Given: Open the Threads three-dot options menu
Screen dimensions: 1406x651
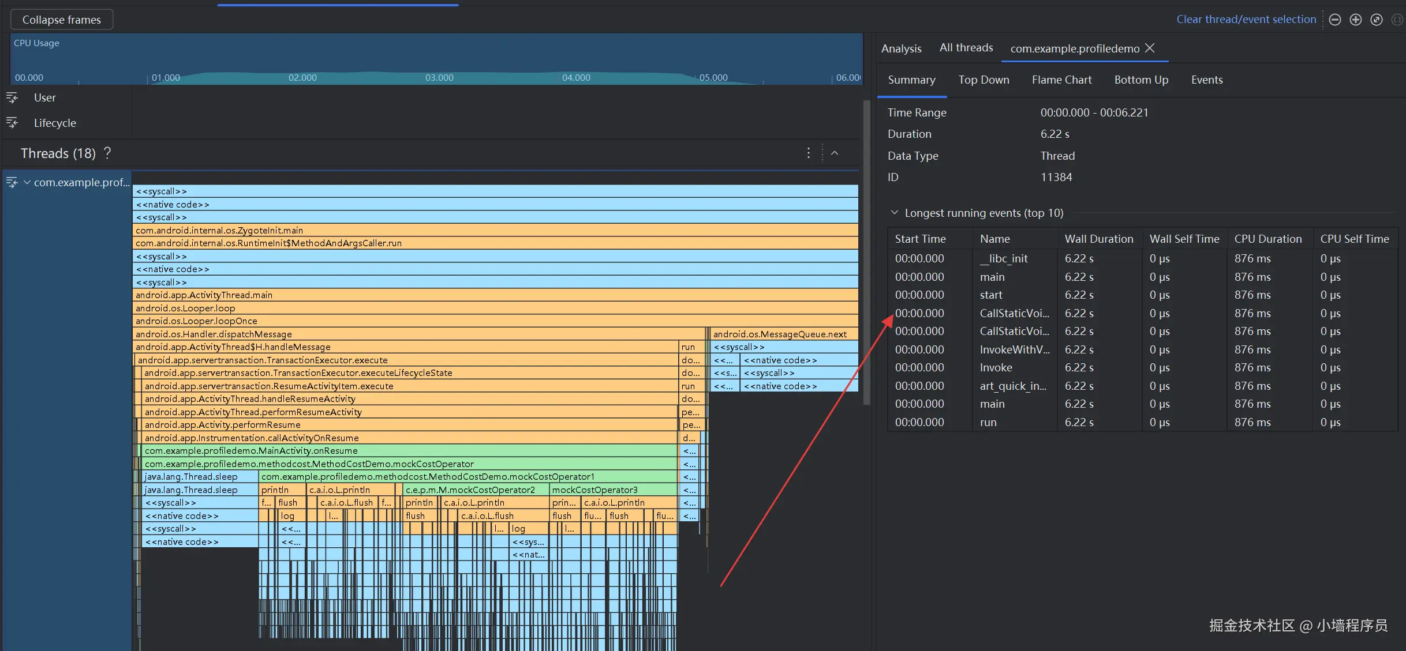Looking at the screenshot, I should (x=808, y=153).
